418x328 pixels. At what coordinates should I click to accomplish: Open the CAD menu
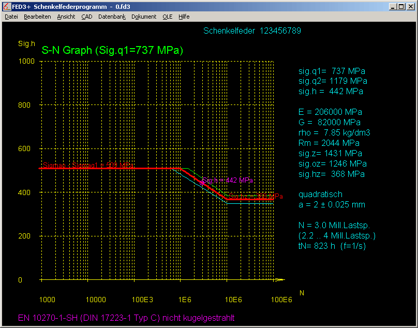coord(87,17)
